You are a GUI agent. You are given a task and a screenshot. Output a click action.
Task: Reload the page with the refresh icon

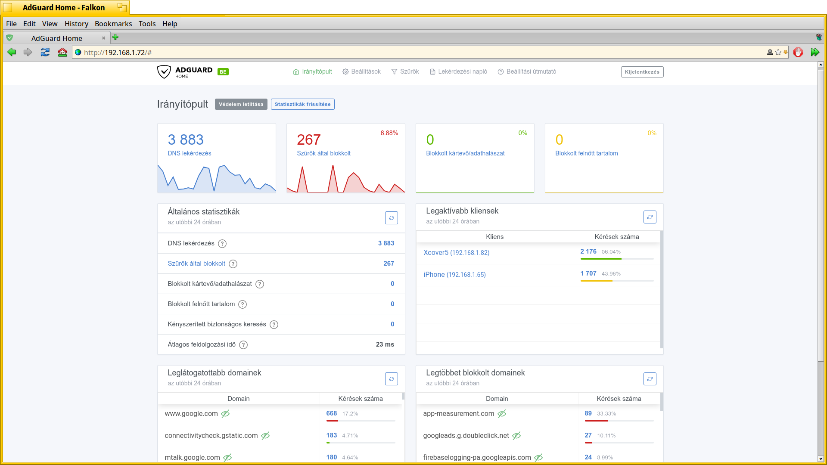45,52
